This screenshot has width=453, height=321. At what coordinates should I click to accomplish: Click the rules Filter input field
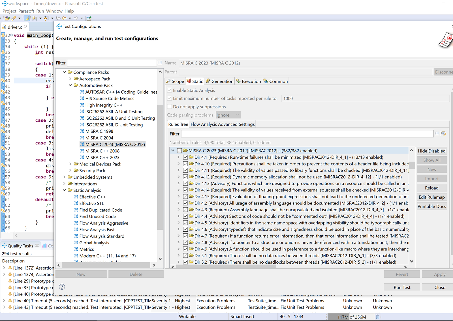pyautogui.click(x=307, y=133)
